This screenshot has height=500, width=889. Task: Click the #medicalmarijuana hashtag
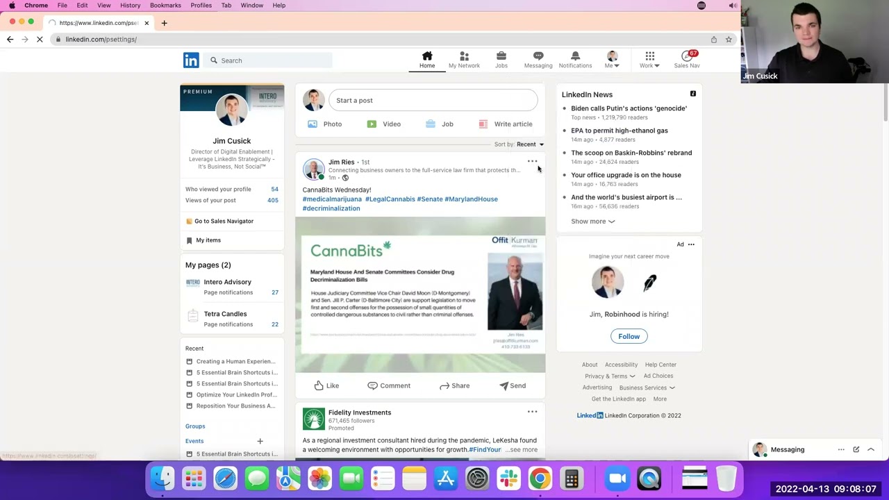pyautogui.click(x=332, y=199)
